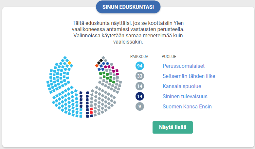The width and height of the screenshot is (255, 149).
Task: Click the 9 seats badge
Action: click(139, 107)
